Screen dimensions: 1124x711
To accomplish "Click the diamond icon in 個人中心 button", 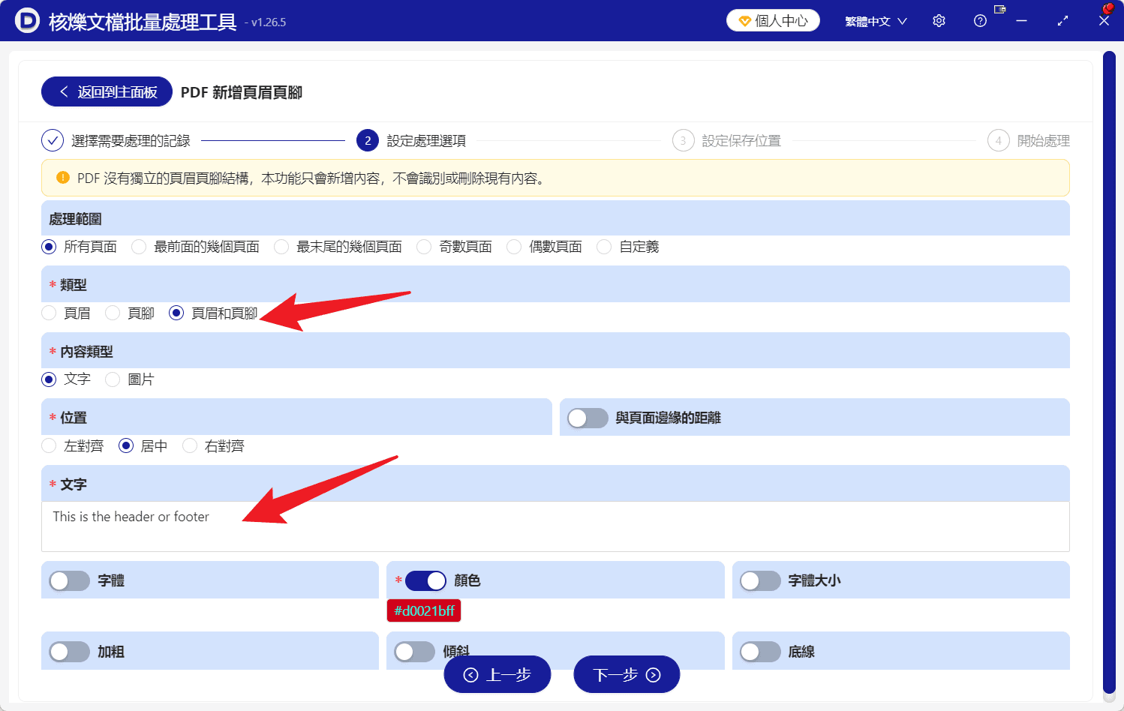I will tap(744, 21).
